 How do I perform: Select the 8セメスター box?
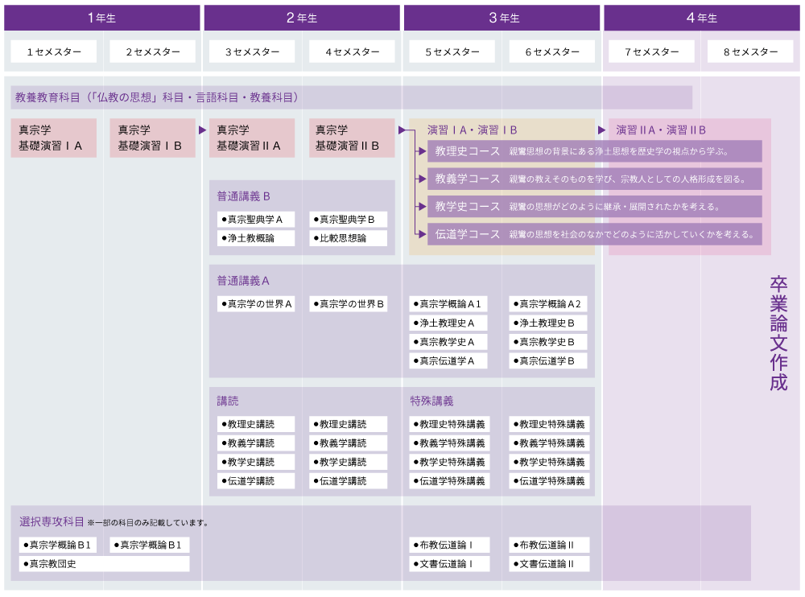pyautogui.click(x=750, y=51)
